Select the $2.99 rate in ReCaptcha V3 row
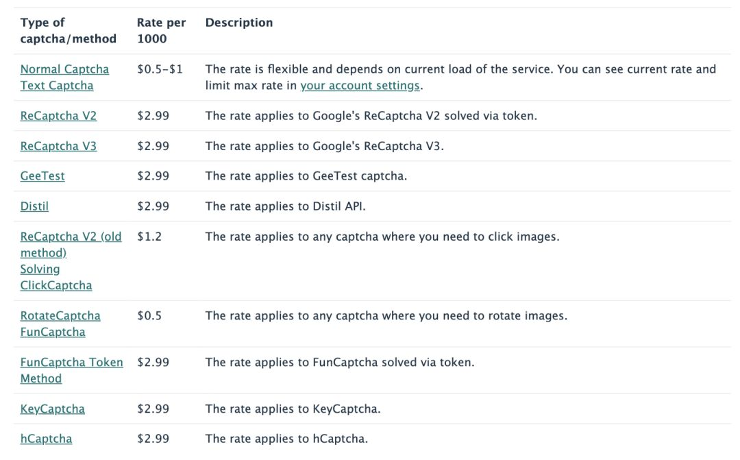The image size is (740, 460). [x=153, y=146]
